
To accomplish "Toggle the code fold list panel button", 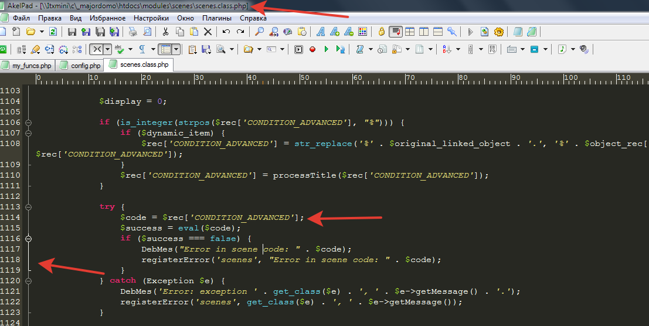I will point(165,49).
